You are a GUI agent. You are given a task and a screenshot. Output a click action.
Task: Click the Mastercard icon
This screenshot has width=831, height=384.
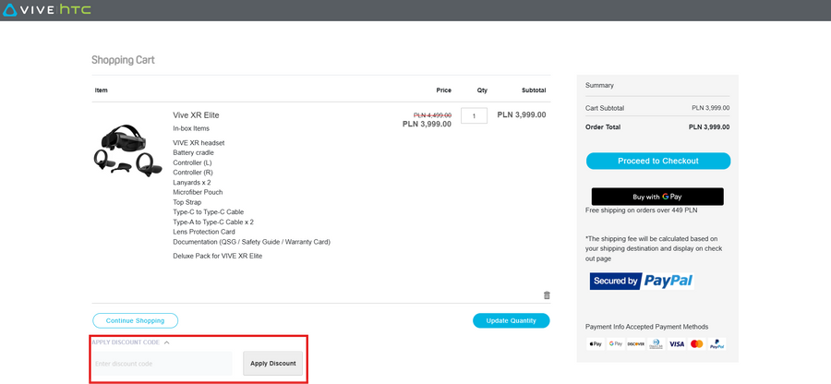pyautogui.click(x=697, y=343)
